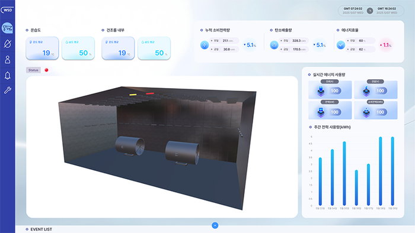
Task: Click the carbon emission round icon
Action: (x=274, y=45)
